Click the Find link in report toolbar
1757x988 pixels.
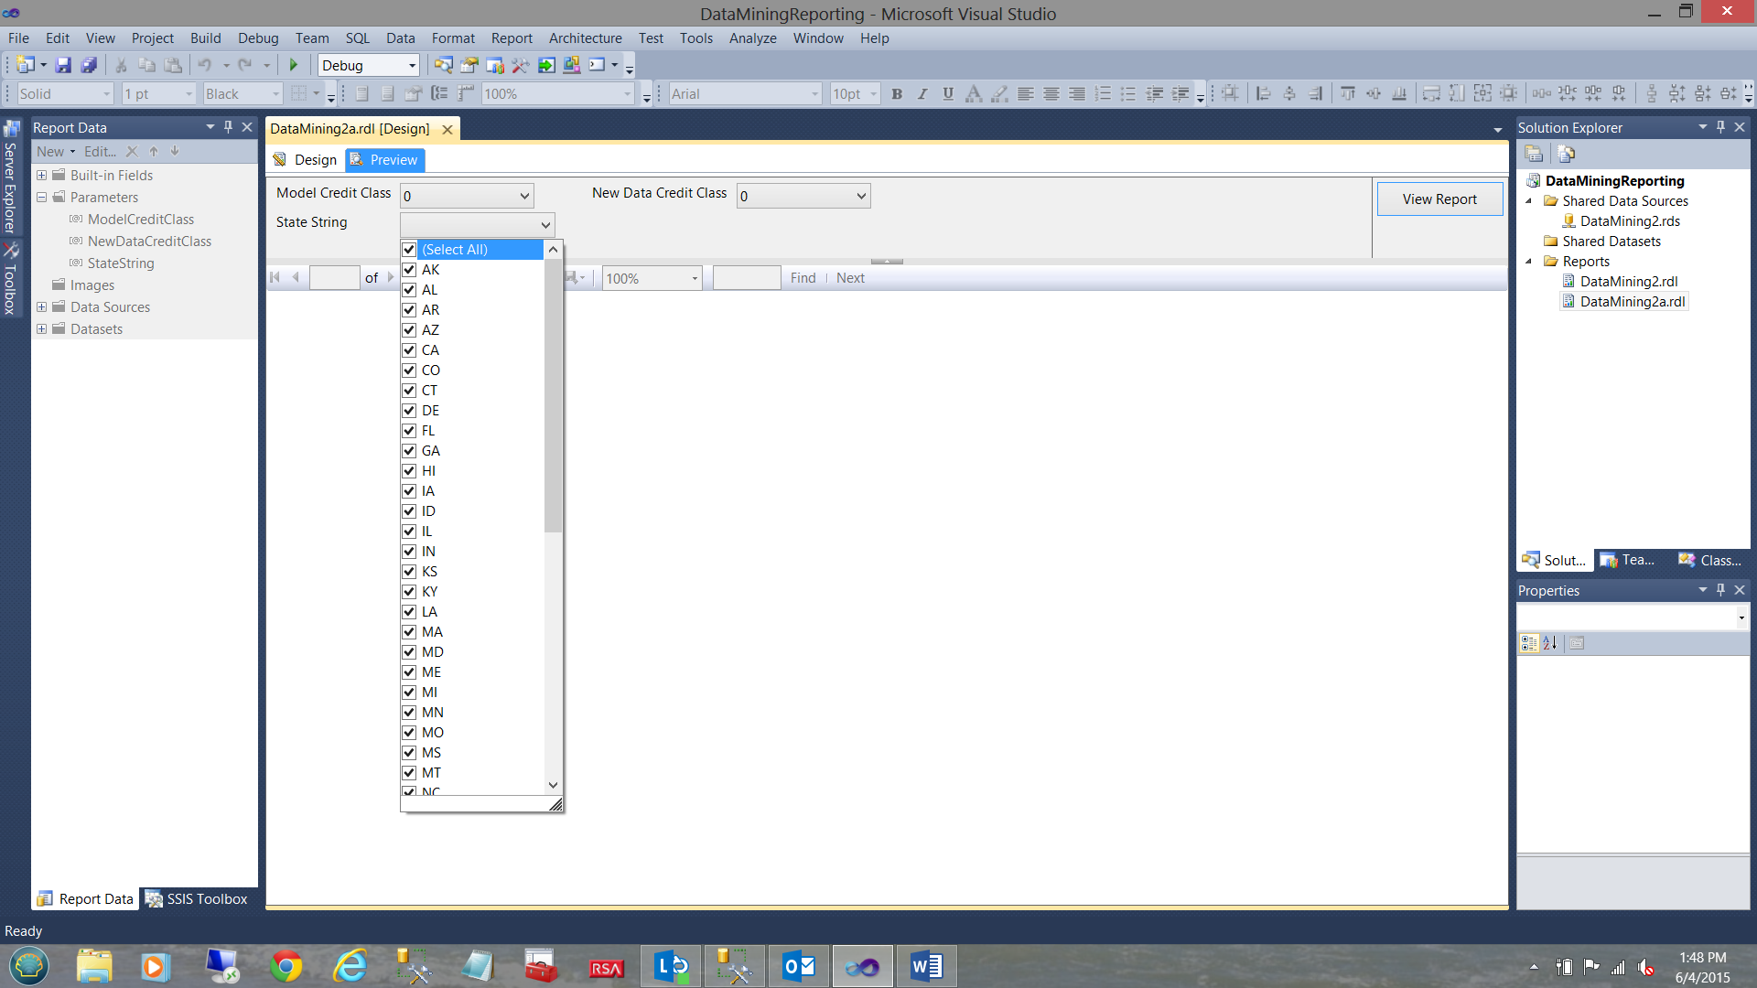803,278
